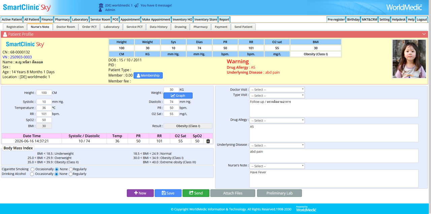Open the Membership details

[x=148, y=75]
